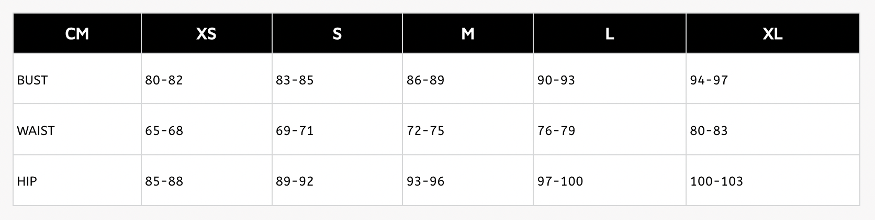Select the M hip value 93-96
Image resolution: width=875 pixels, height=220 pixels.
[425, 181]
